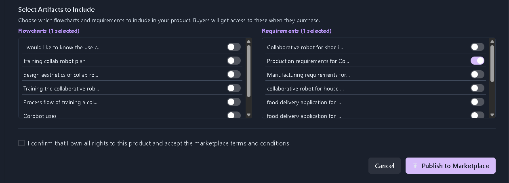This screenshot has width=509, height=183.
Task: Toggle the 'Training the collaborative rob...' flowchart
Action: pos(234,88)
